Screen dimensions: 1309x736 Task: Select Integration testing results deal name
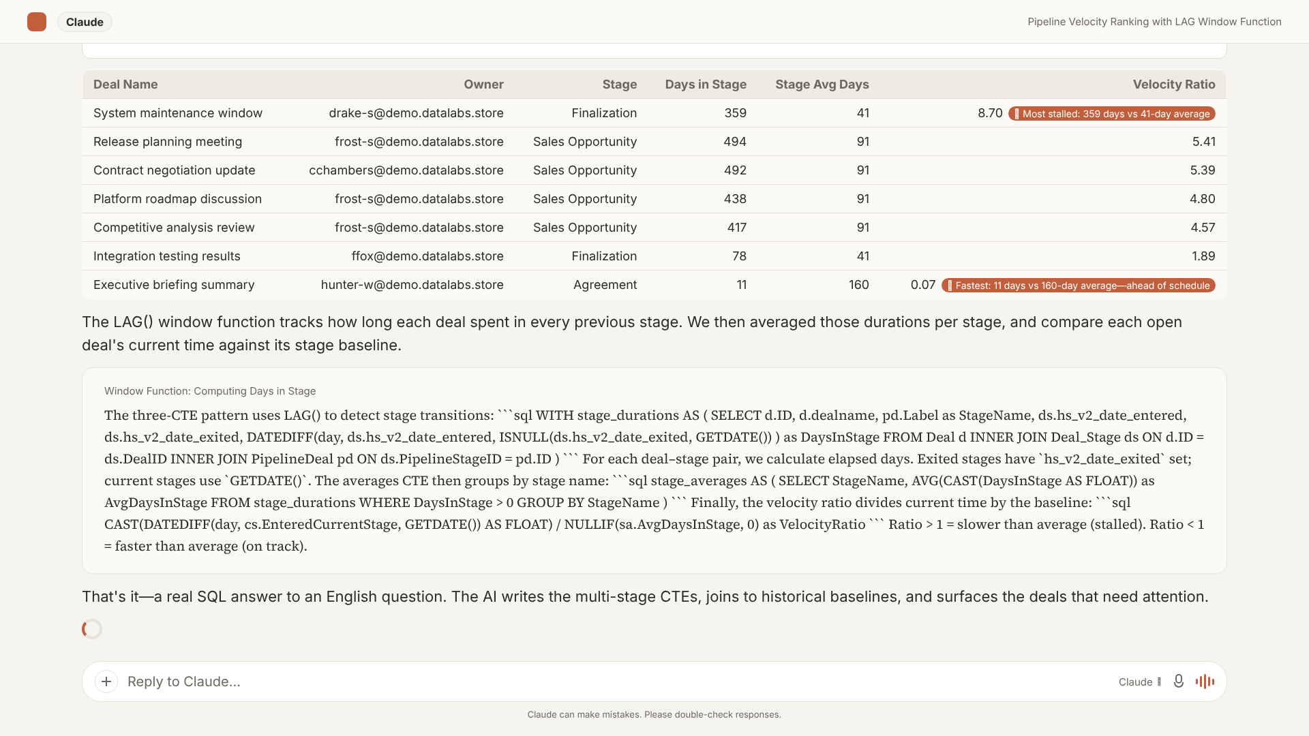167,256
